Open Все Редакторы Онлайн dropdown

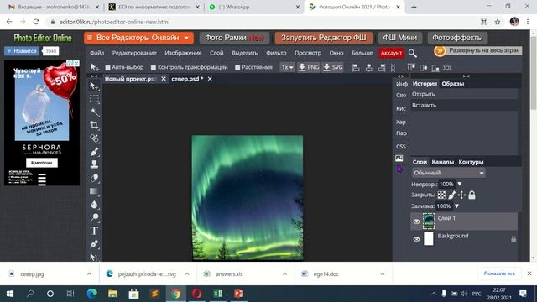click(138, 38)
